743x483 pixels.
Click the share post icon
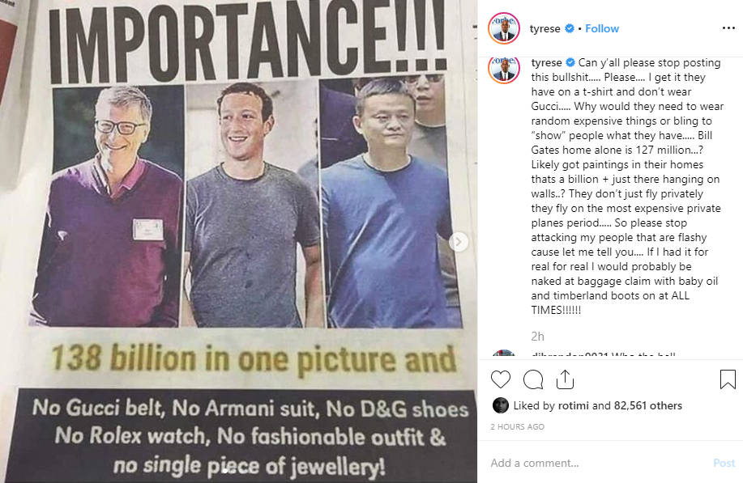[x=565, y=379]
